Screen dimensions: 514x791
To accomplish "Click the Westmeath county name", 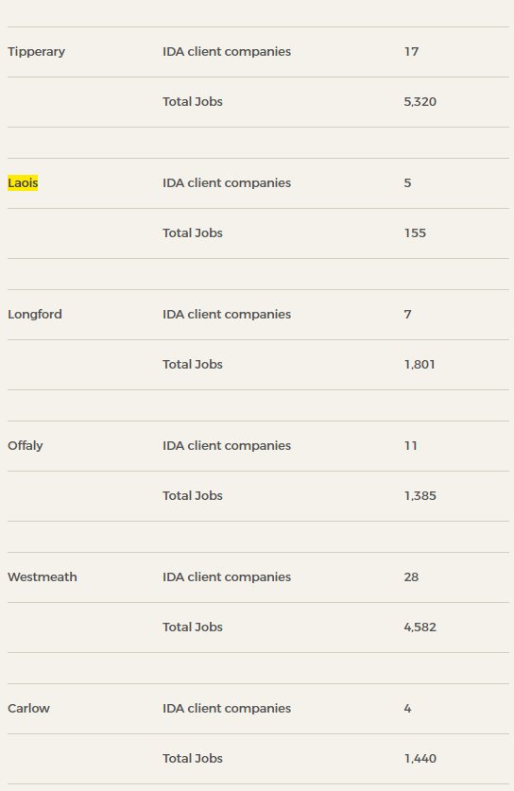I will [43, 576].
